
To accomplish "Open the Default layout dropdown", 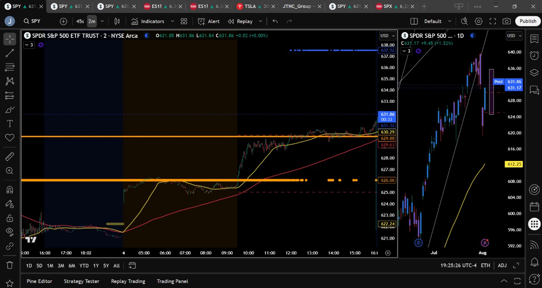I will [x=438, y=22].
